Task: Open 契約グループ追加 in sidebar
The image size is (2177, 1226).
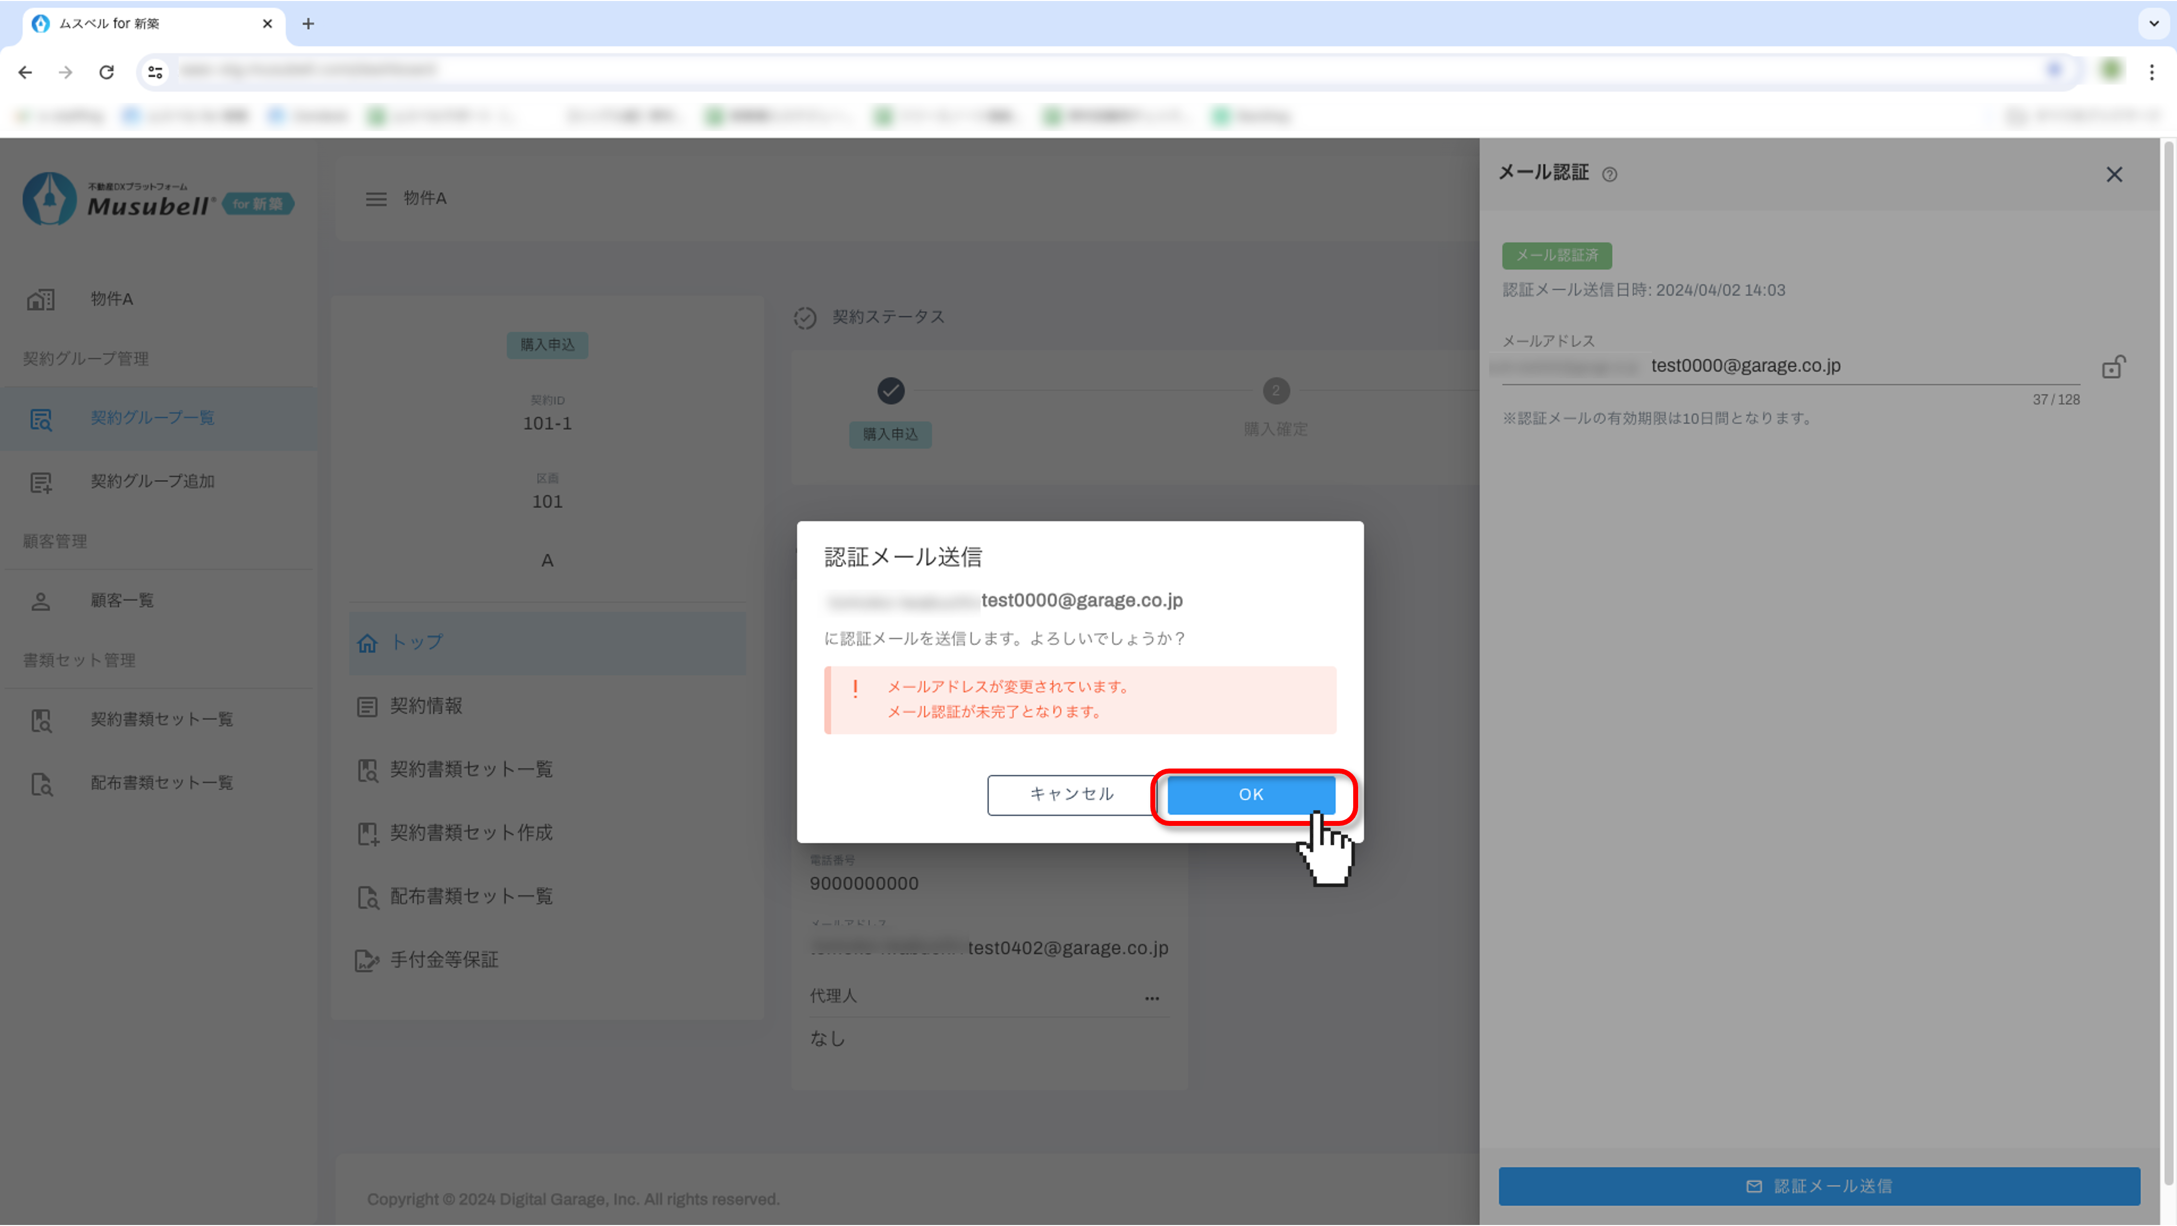Action: 152,482
